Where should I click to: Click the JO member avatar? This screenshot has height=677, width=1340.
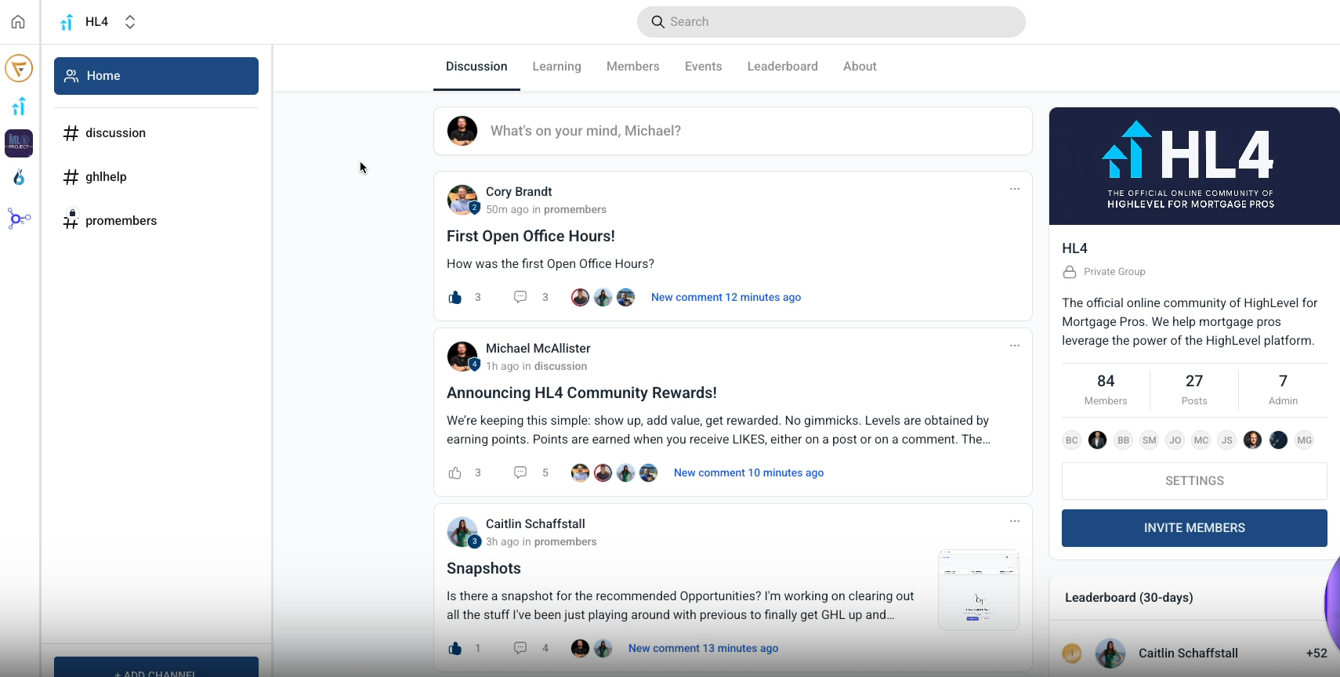tap(1175, 440)
